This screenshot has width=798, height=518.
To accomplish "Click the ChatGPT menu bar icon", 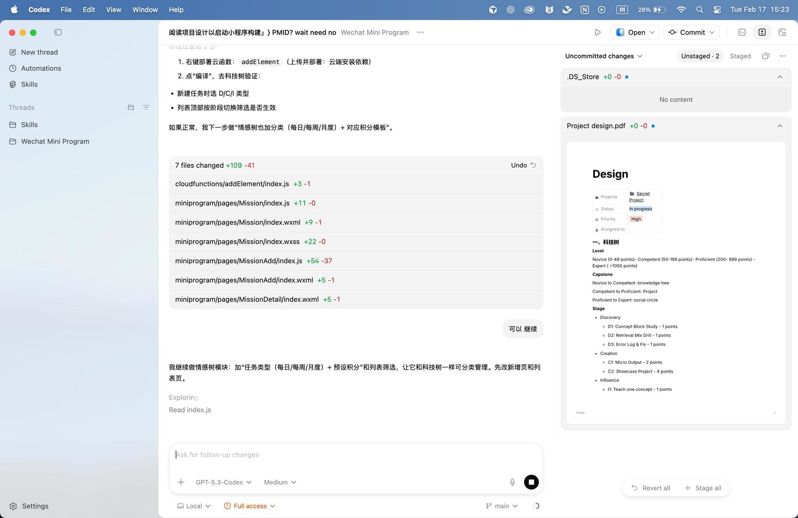I will pyautogui.click(x=511, y=10).
